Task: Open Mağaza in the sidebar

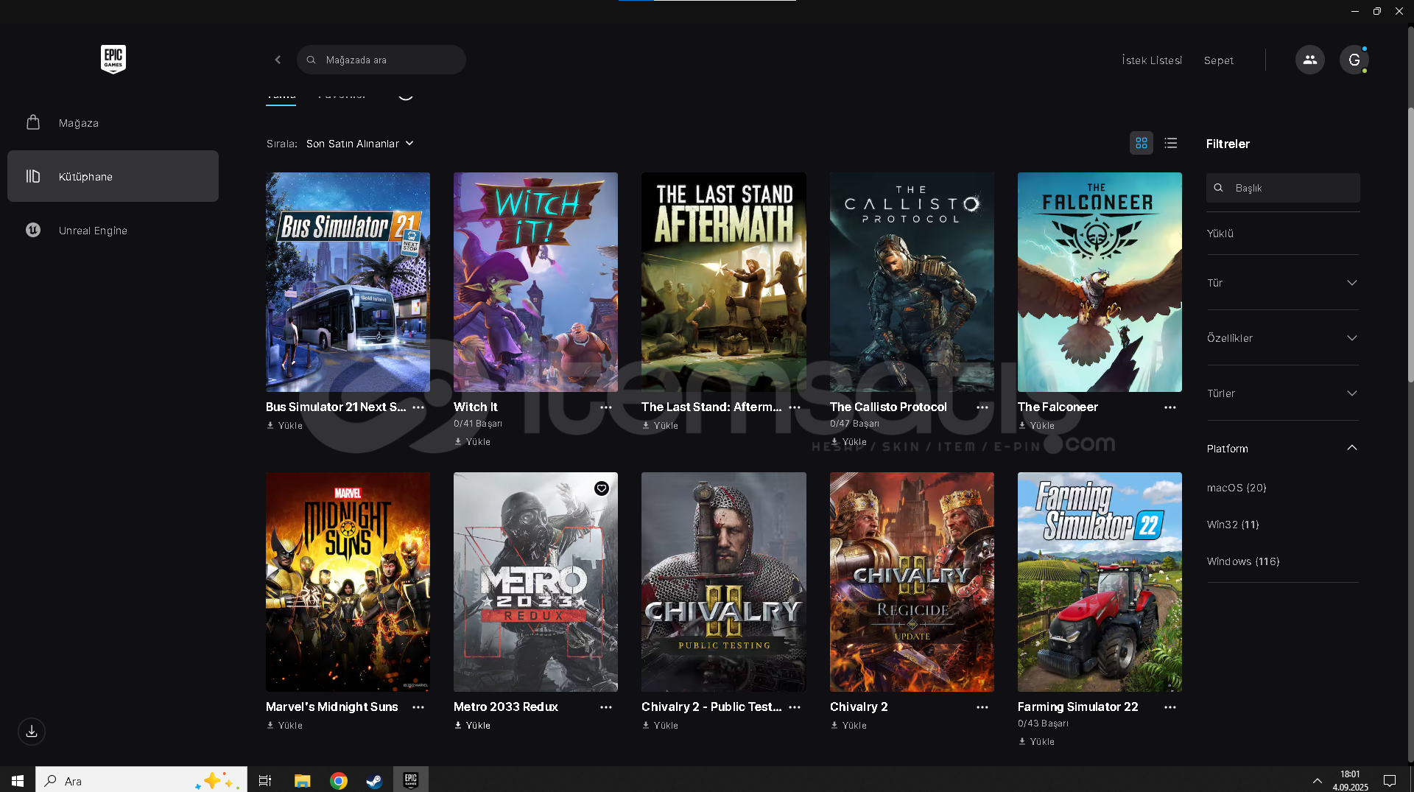Action: pos(113,123)
